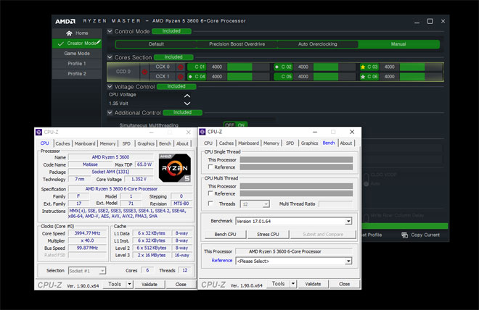The height and width of the screenshot is (310, 479).
Task: Click the dot marker on core C 02
Action: pos(277,67)
